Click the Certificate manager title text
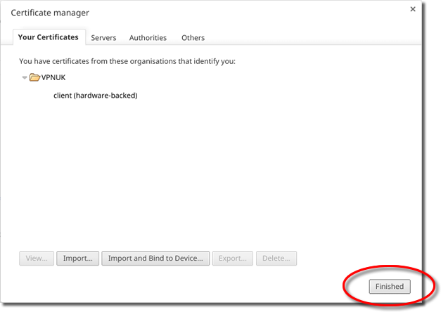This screenshot has height=312, width=441. pyautogui.click(x=50, y=13)
